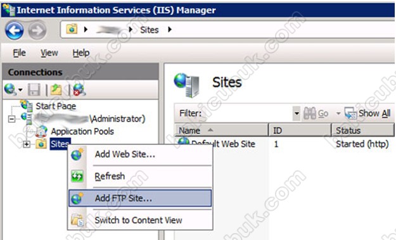This screenshot has width=396, height=240.
Task: Open the File menu
Action: 19,53
